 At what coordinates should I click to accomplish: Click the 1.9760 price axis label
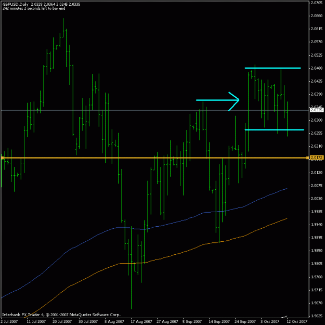click(317, 277)
